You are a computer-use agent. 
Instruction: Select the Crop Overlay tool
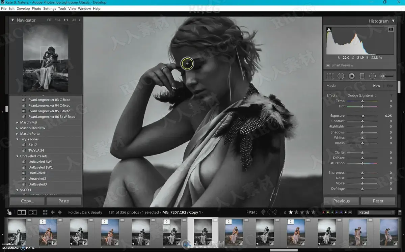(330, 76)
